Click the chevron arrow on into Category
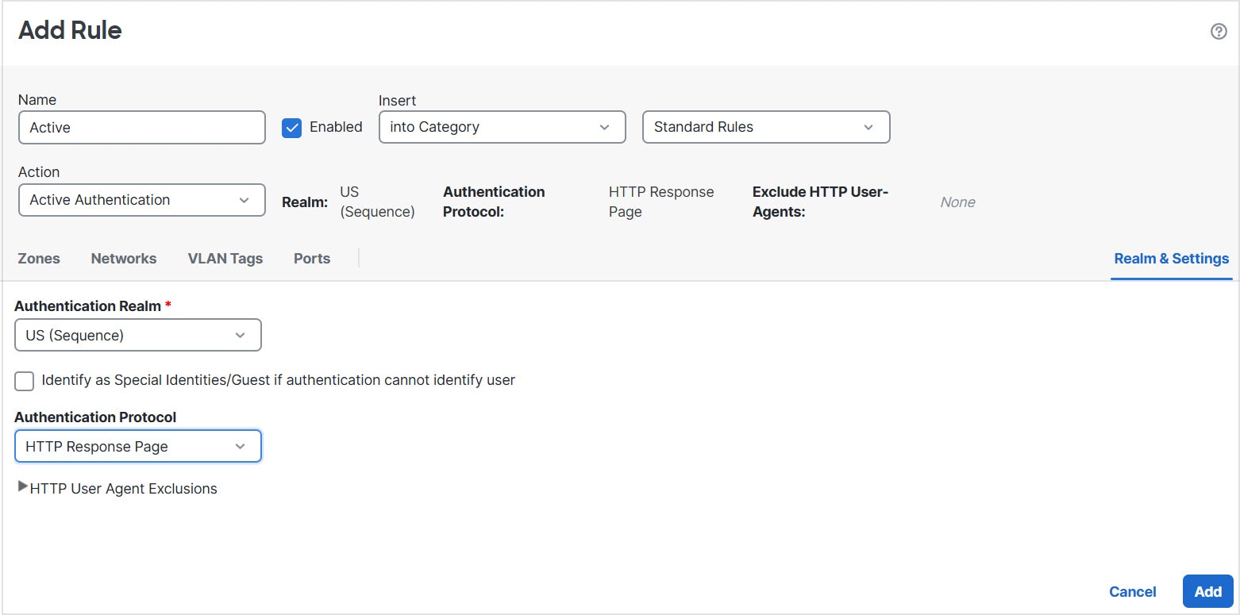The height and width of the screenshot is (615, 1240). [604, 127]
